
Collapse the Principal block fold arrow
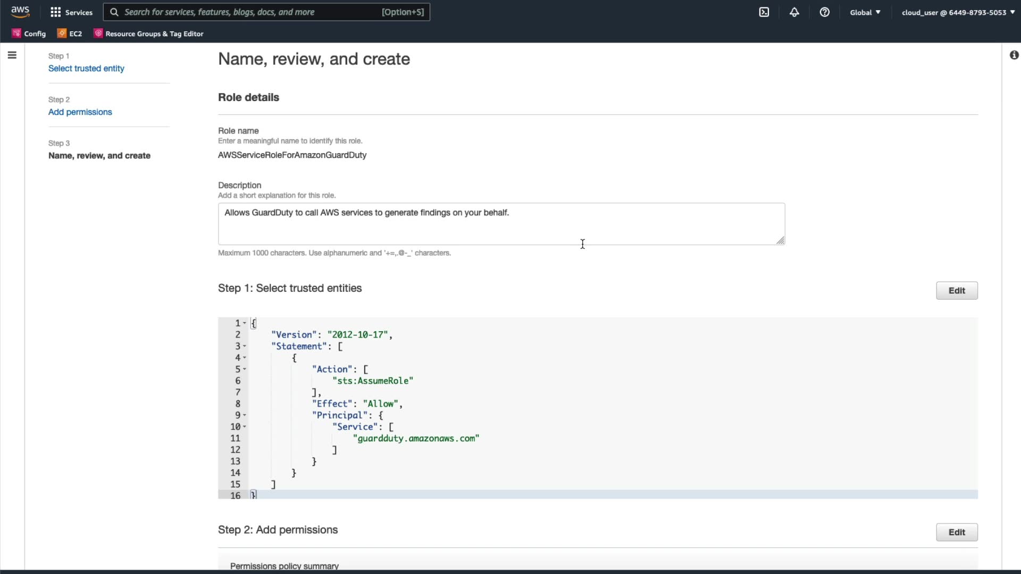tap(245, 416)
